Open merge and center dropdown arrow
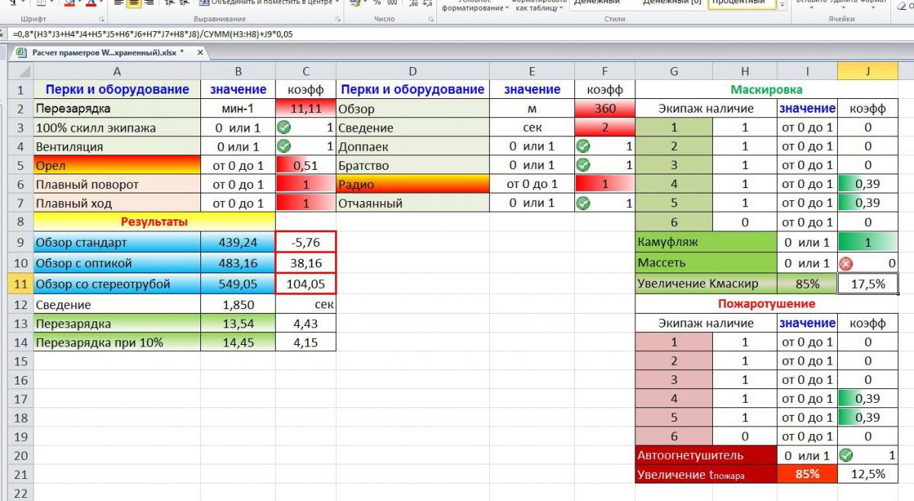The height and width of the screenshot is (501, 914). [337, 2]
